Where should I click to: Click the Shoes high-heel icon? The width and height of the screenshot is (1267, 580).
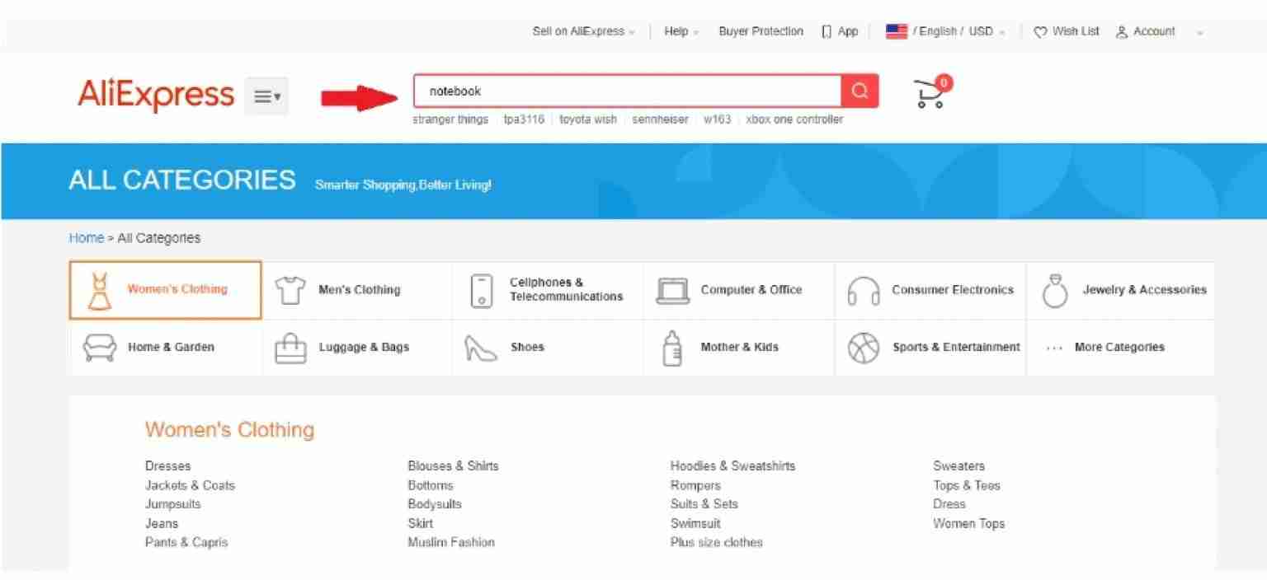point(481,347)
